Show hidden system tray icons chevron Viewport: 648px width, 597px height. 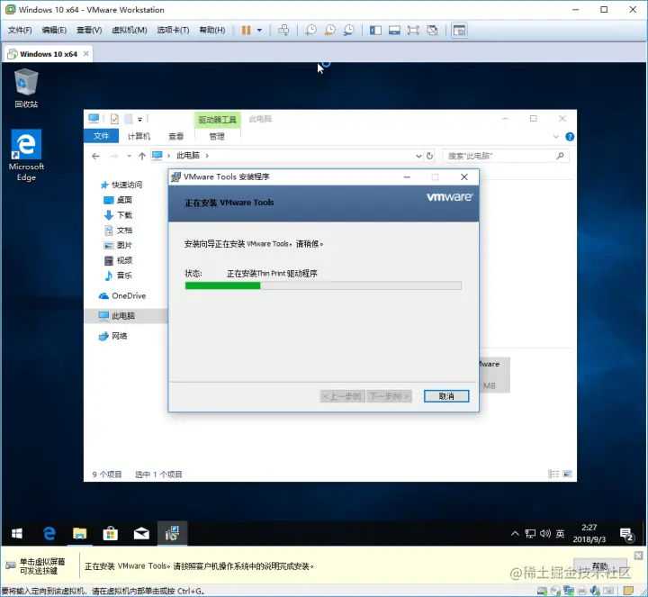(515, 533)
